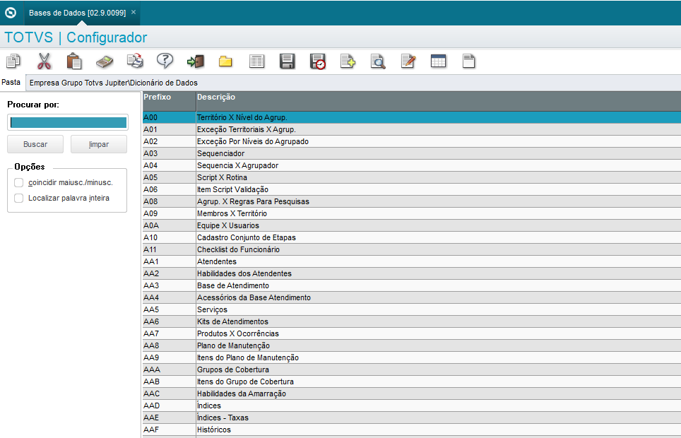Open the calculator tool icon
The height and width of the screenshot is (438, 681).
[x=105, y=61]
